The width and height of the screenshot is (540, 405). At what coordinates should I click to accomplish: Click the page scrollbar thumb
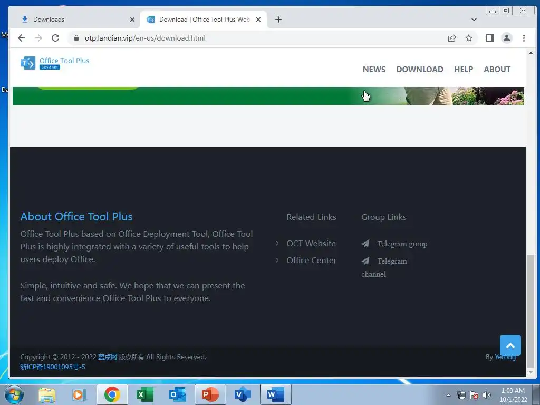(531, 311)
